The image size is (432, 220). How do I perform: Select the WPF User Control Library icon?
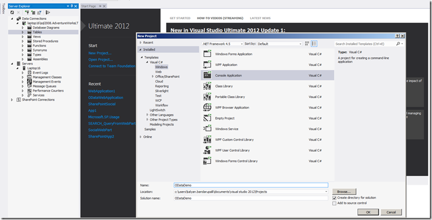[207, 150]
